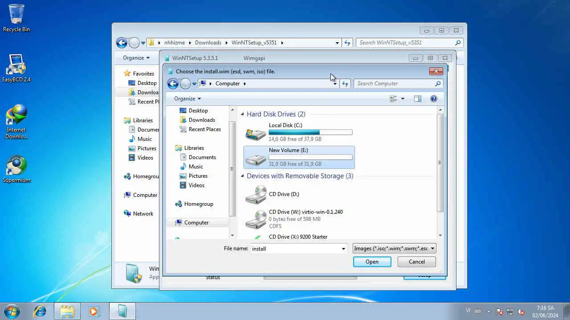Change view icon in file dialog toolbar

coord(393,99)
